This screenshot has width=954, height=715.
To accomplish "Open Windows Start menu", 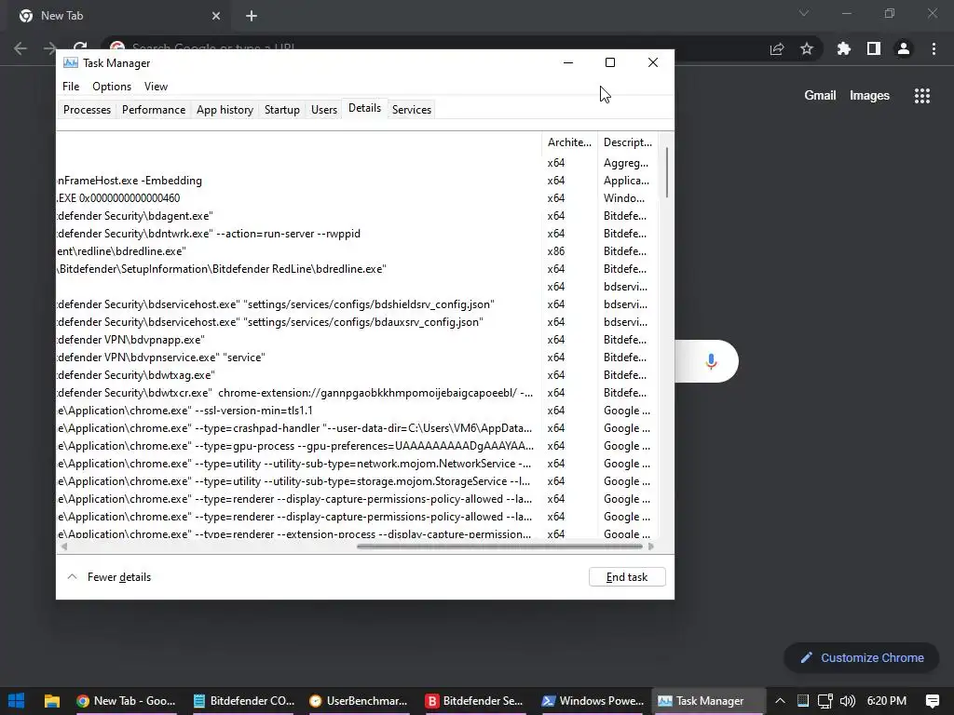I will [17, 700].
